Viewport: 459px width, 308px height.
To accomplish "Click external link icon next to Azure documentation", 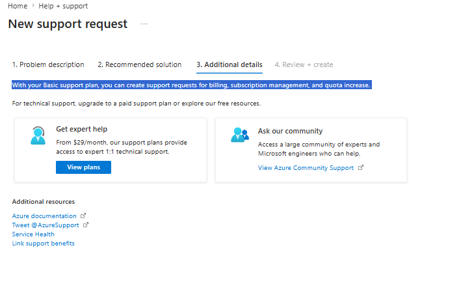I will (x=83, y=216).
